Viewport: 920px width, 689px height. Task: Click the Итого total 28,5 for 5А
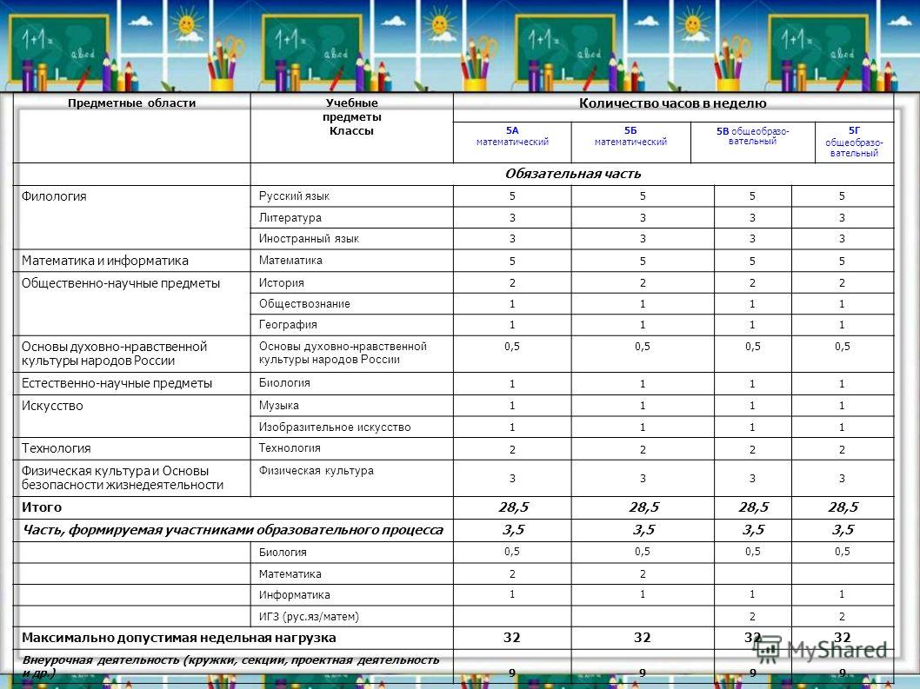[x=513, y=507]
